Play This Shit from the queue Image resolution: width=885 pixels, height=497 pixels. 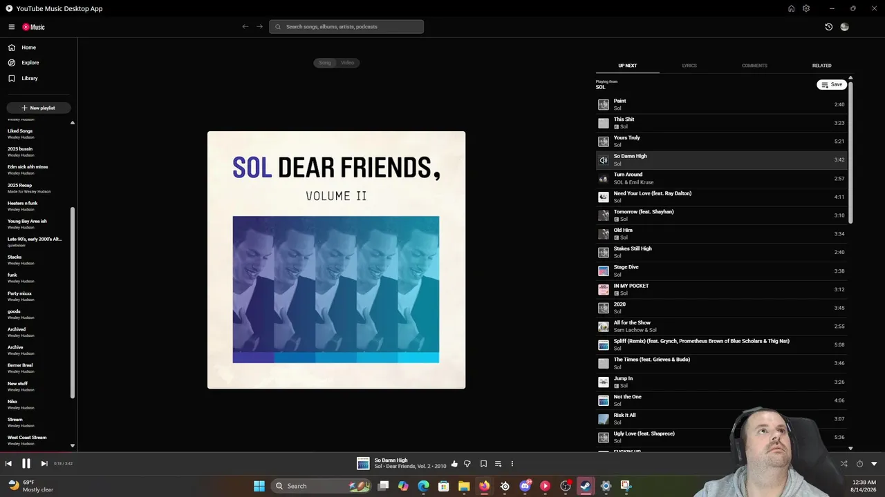pyautogui.click(x=721, y=123)
